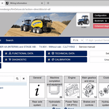Open Main gearbox and drive tile
The width and height of the screenshot is (109, 109).
click(x=89, y=87)
